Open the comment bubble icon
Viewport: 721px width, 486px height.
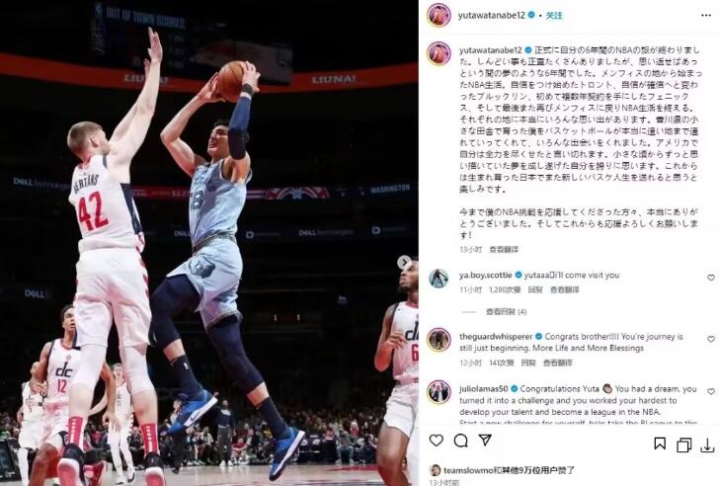pos(460,441)
